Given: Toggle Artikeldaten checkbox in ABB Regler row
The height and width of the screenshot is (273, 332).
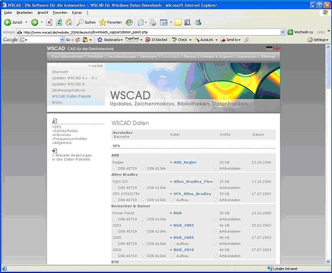Looking at the screenshot, I should pyautogui.click(x=216, y=168).
